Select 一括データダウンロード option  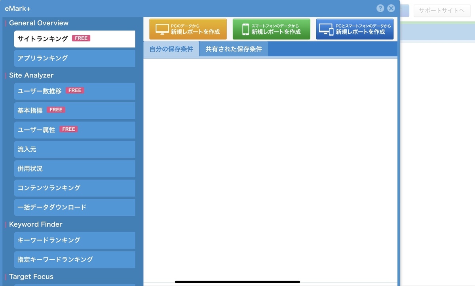point(74,207)
